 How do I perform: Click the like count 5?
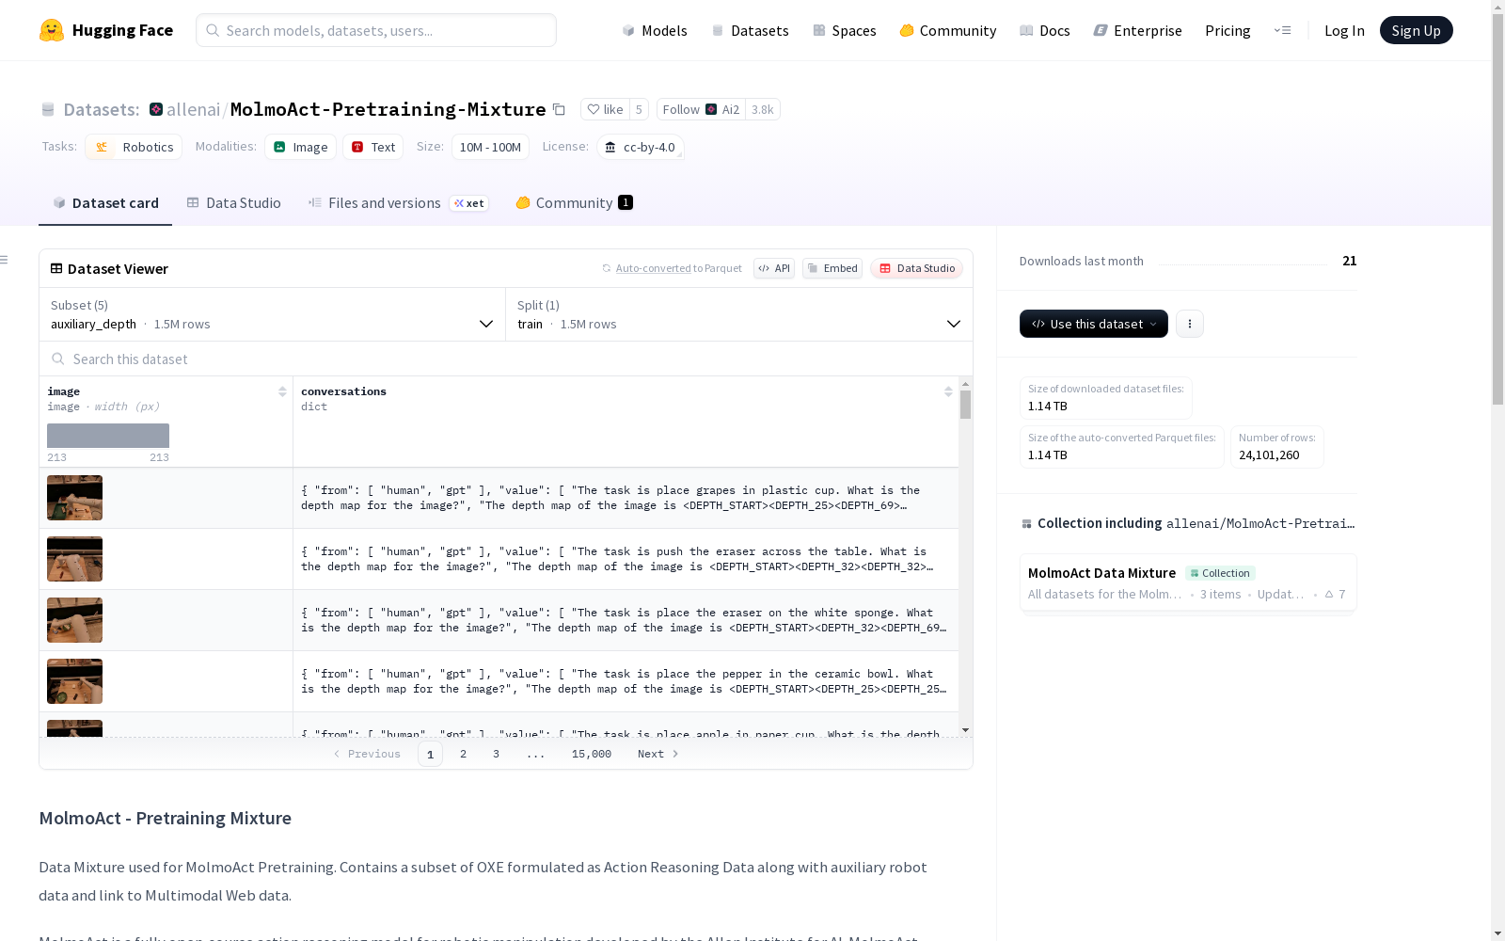point(639,109)
